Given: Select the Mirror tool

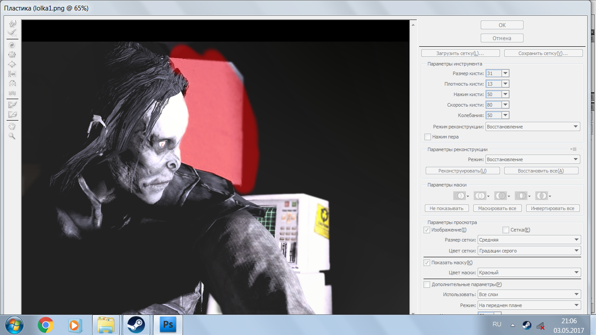Looking at the screenshot, I should click(12, 83).
